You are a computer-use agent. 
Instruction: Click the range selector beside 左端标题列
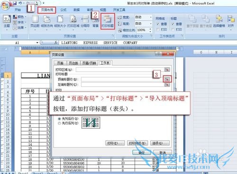pos(167,85)
